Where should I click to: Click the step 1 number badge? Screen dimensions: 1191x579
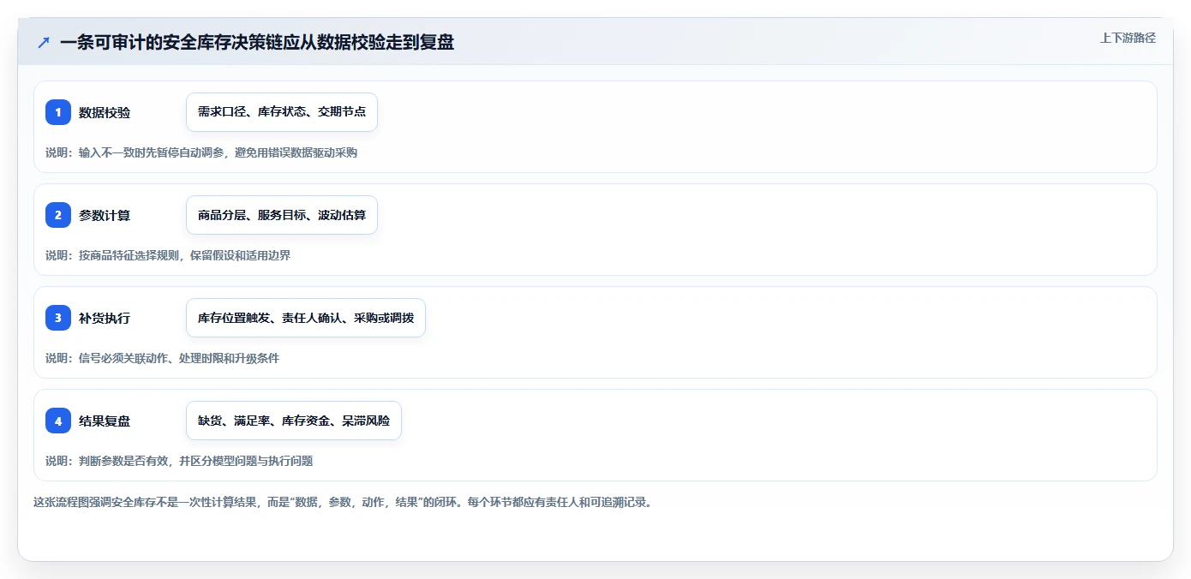[x=58, y=112]
